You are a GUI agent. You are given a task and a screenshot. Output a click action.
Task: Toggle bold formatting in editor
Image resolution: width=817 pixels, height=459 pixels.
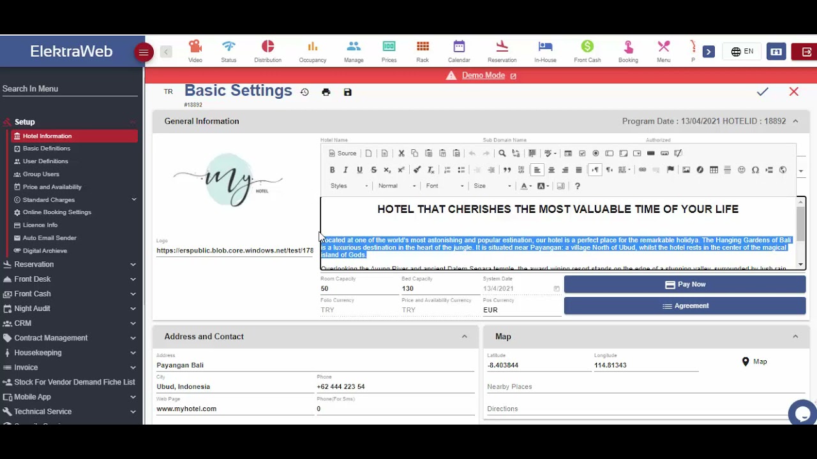pyautogui.click(x=332, y=170)
